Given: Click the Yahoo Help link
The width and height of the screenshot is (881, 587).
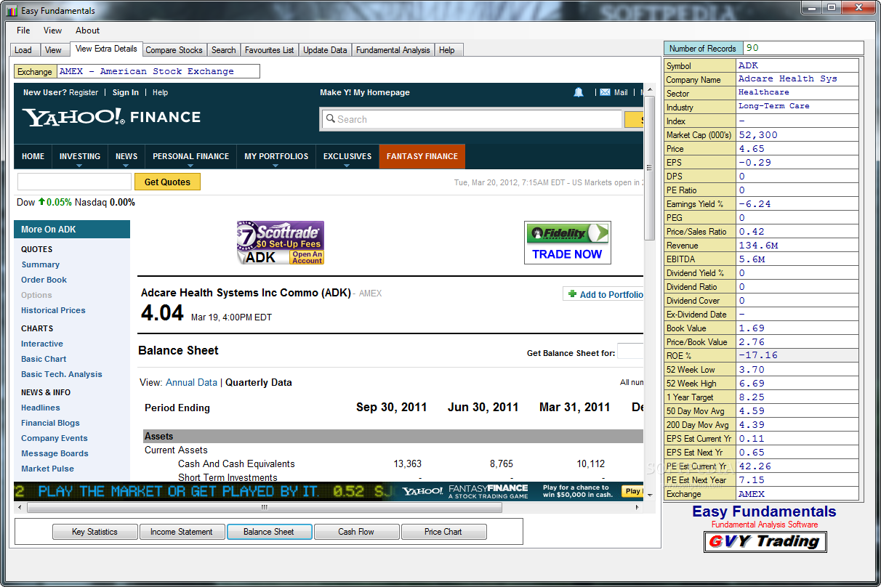Looking at the screenshot, I should [x=160, y=92].
